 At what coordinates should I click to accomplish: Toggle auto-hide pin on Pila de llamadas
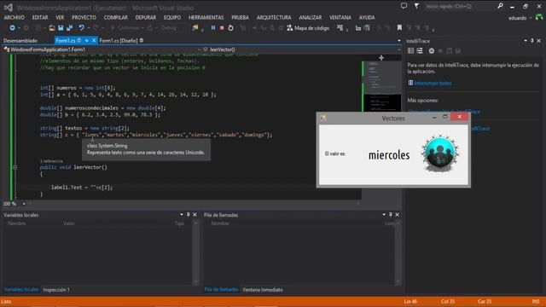[x=391, y=215]
